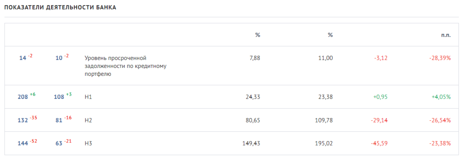Click the Н2 indicator row label
Viewport: 462px width, 159px height.
pyautogui.click(x=88, y=120)
